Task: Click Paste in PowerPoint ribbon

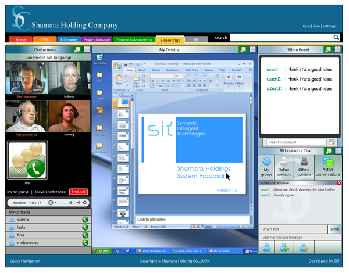Action: pyautogui.click(x=119, y=81)
